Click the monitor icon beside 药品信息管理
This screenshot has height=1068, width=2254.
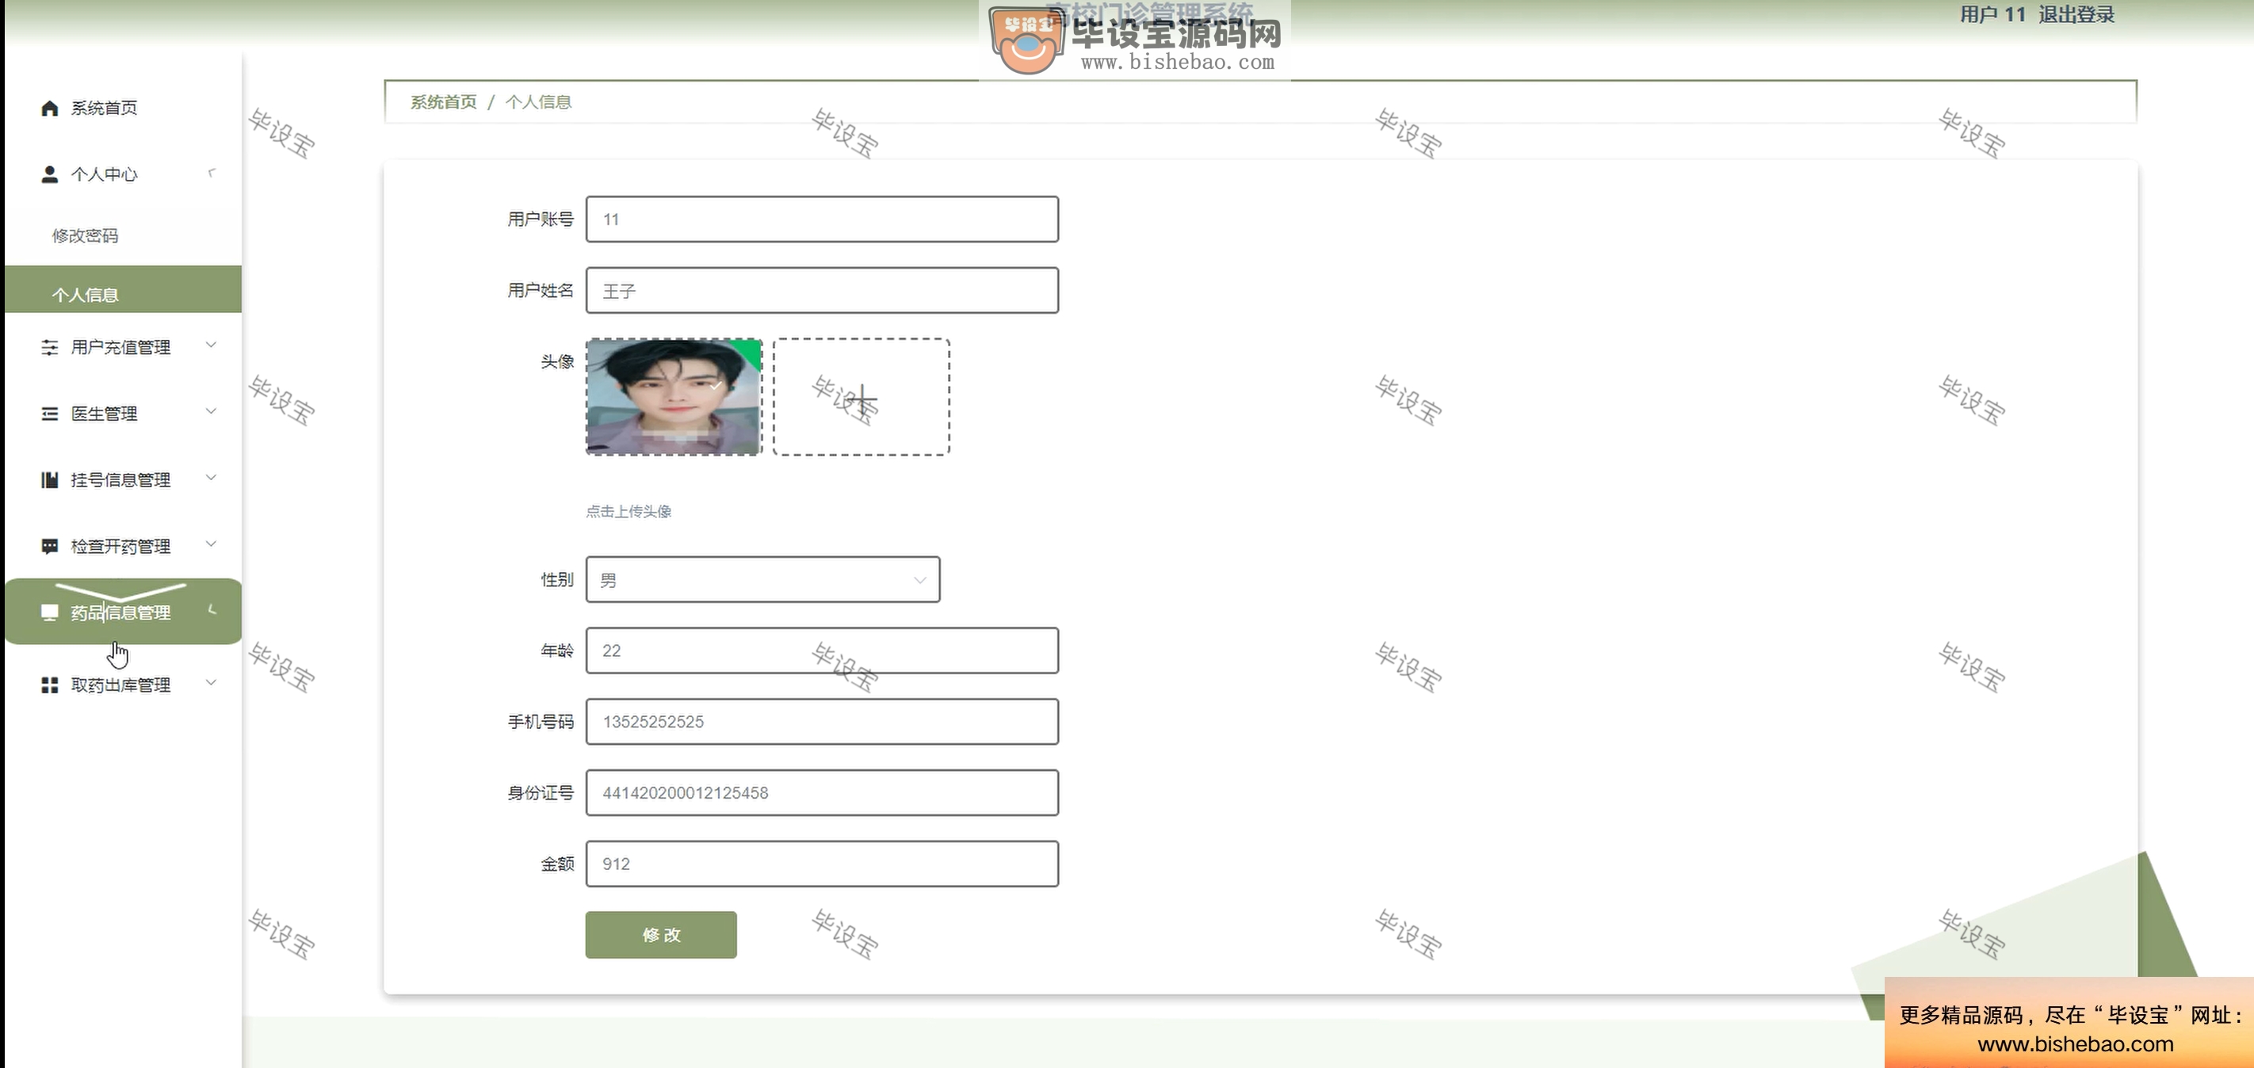pos(49,612)
